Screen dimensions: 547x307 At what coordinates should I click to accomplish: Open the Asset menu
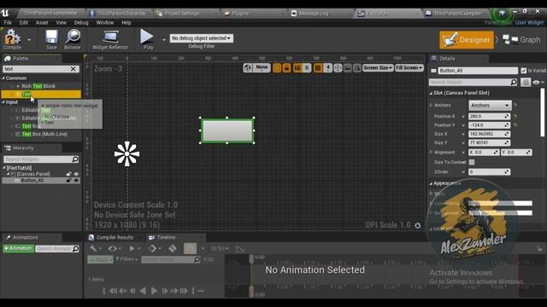click(x=42, y=23)
